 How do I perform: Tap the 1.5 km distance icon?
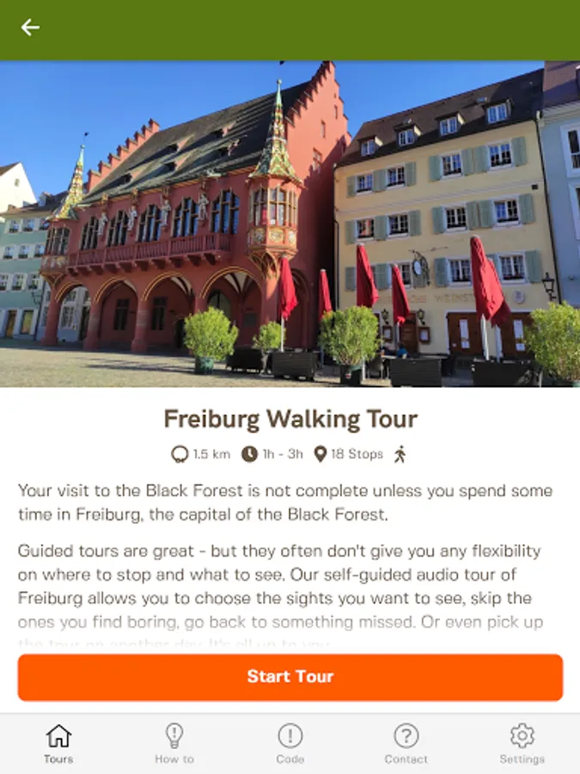pyautogui.click(x=180, y=454)
